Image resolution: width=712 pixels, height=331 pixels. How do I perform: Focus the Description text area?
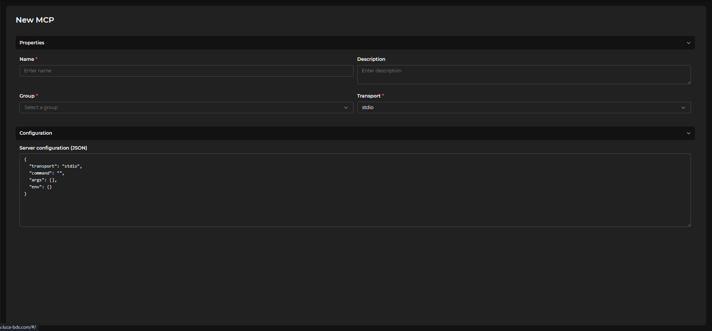524,75
